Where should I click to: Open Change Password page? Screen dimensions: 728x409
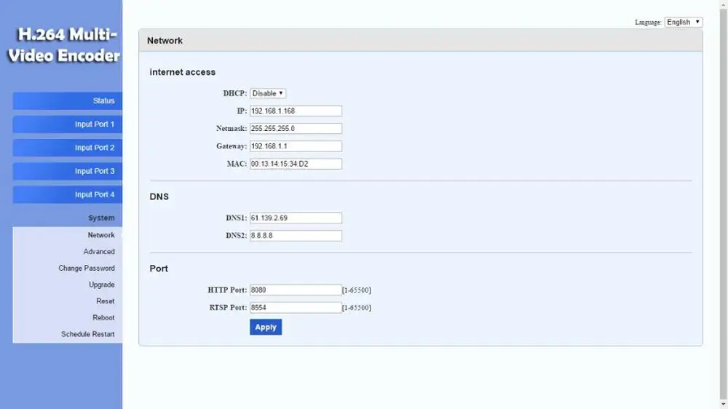coord(87,269)
